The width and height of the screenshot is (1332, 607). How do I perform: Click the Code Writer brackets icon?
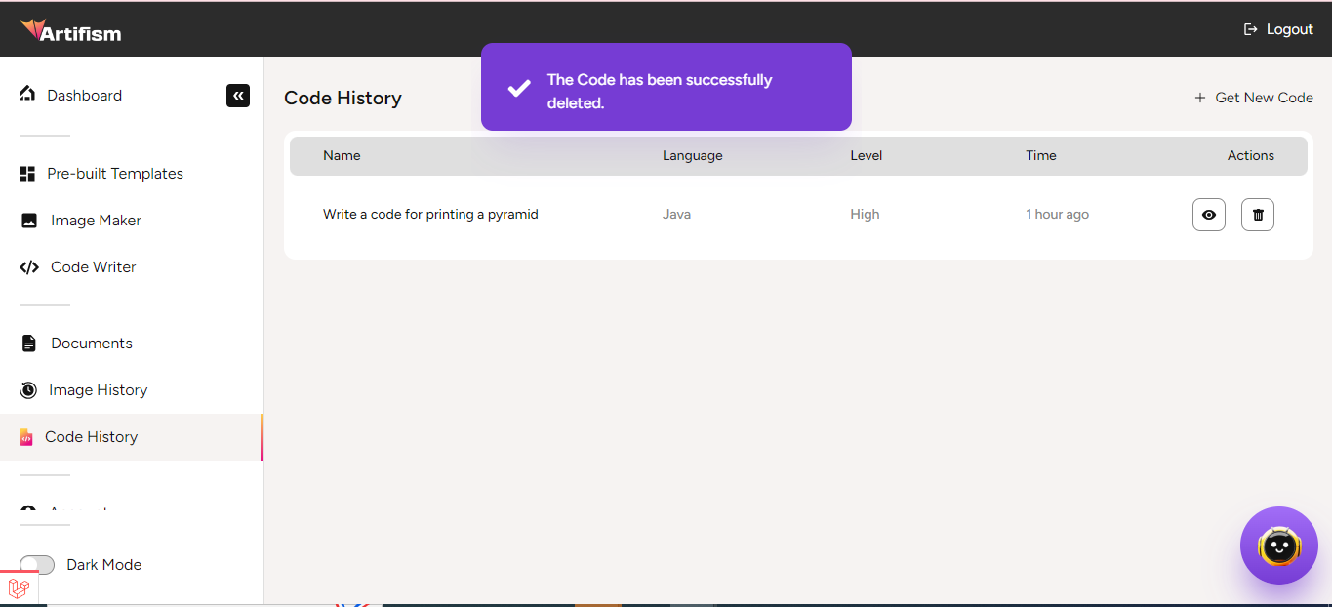coord(29,267)
